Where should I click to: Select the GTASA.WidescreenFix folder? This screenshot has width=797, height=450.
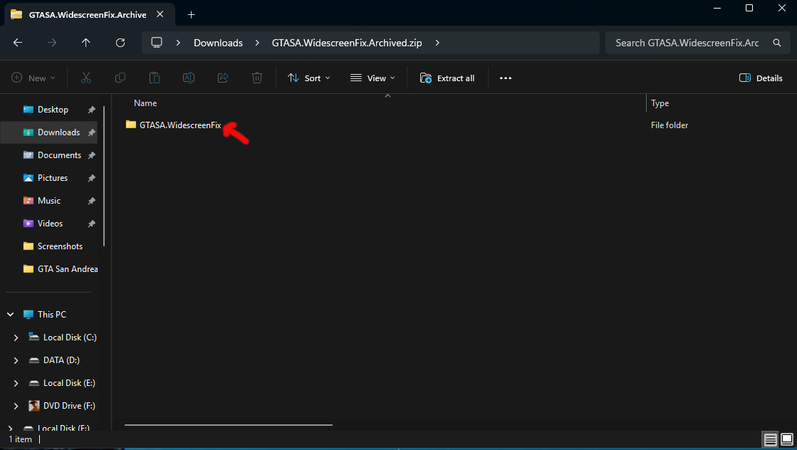(180, 125)
